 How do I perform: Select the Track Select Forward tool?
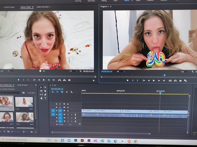[x=45, y=87]
